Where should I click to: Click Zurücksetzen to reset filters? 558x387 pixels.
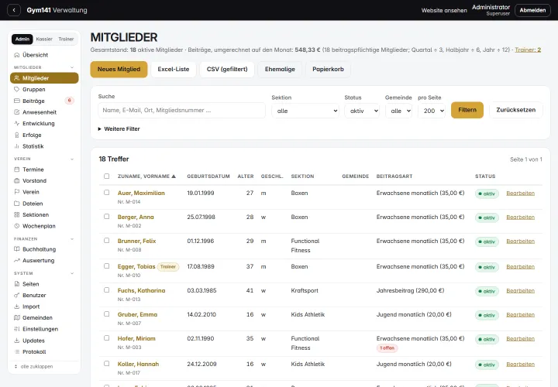[x=516, y=110]
